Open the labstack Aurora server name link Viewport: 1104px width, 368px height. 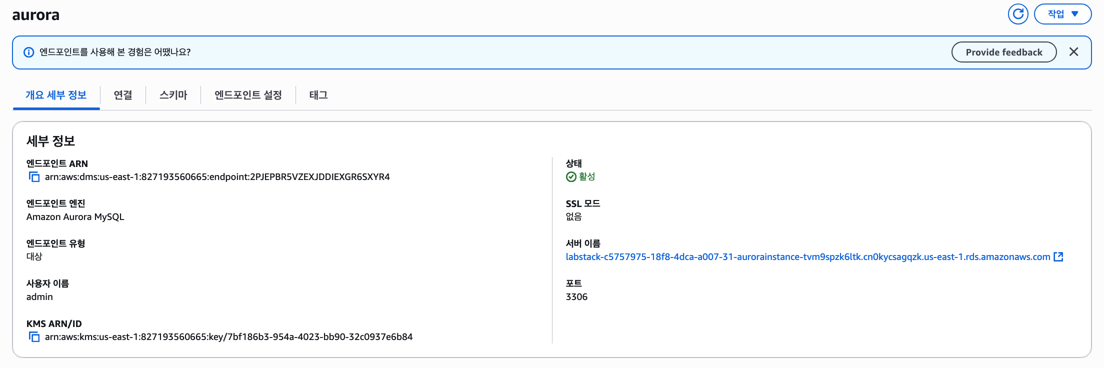pos(808,256)
